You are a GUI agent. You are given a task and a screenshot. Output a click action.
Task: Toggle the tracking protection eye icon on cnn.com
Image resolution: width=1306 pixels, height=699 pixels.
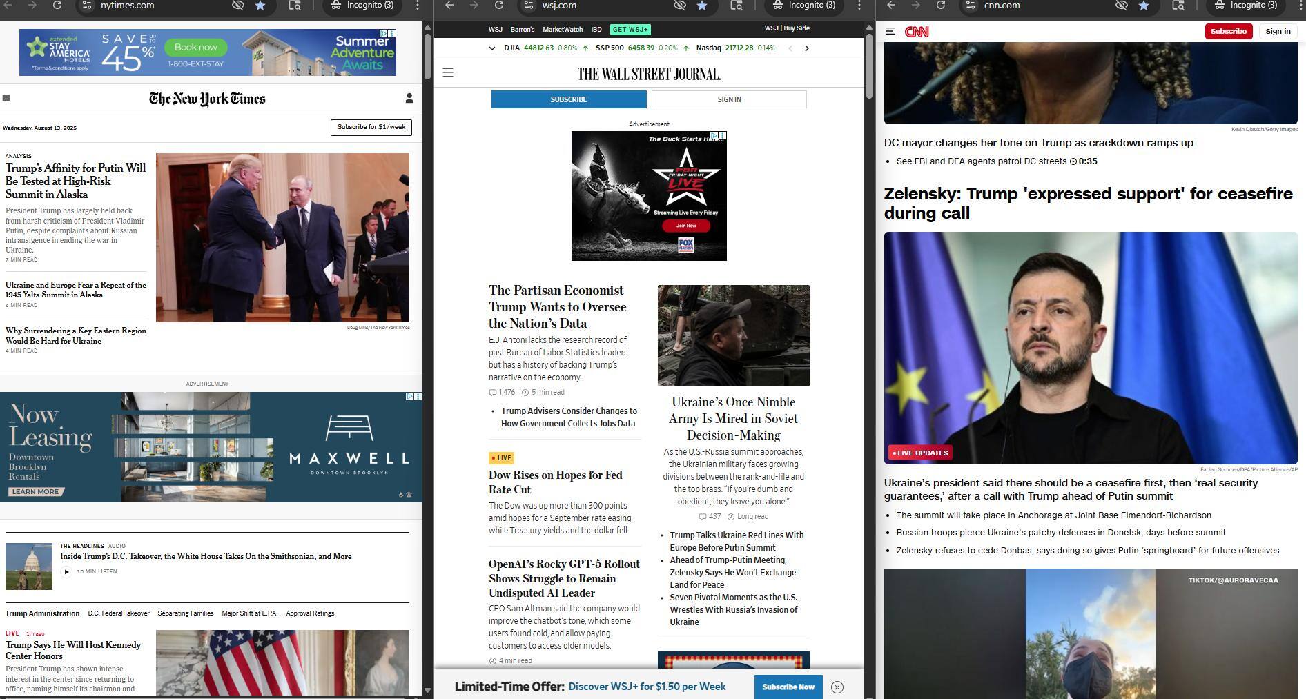coord(1122,6)
